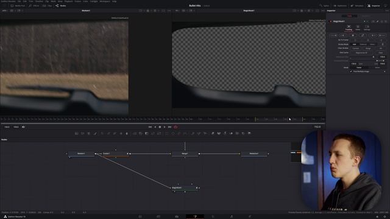Open the Help menu
The width and height of the screenshot is (390, 219).
(x=114, y=1)
